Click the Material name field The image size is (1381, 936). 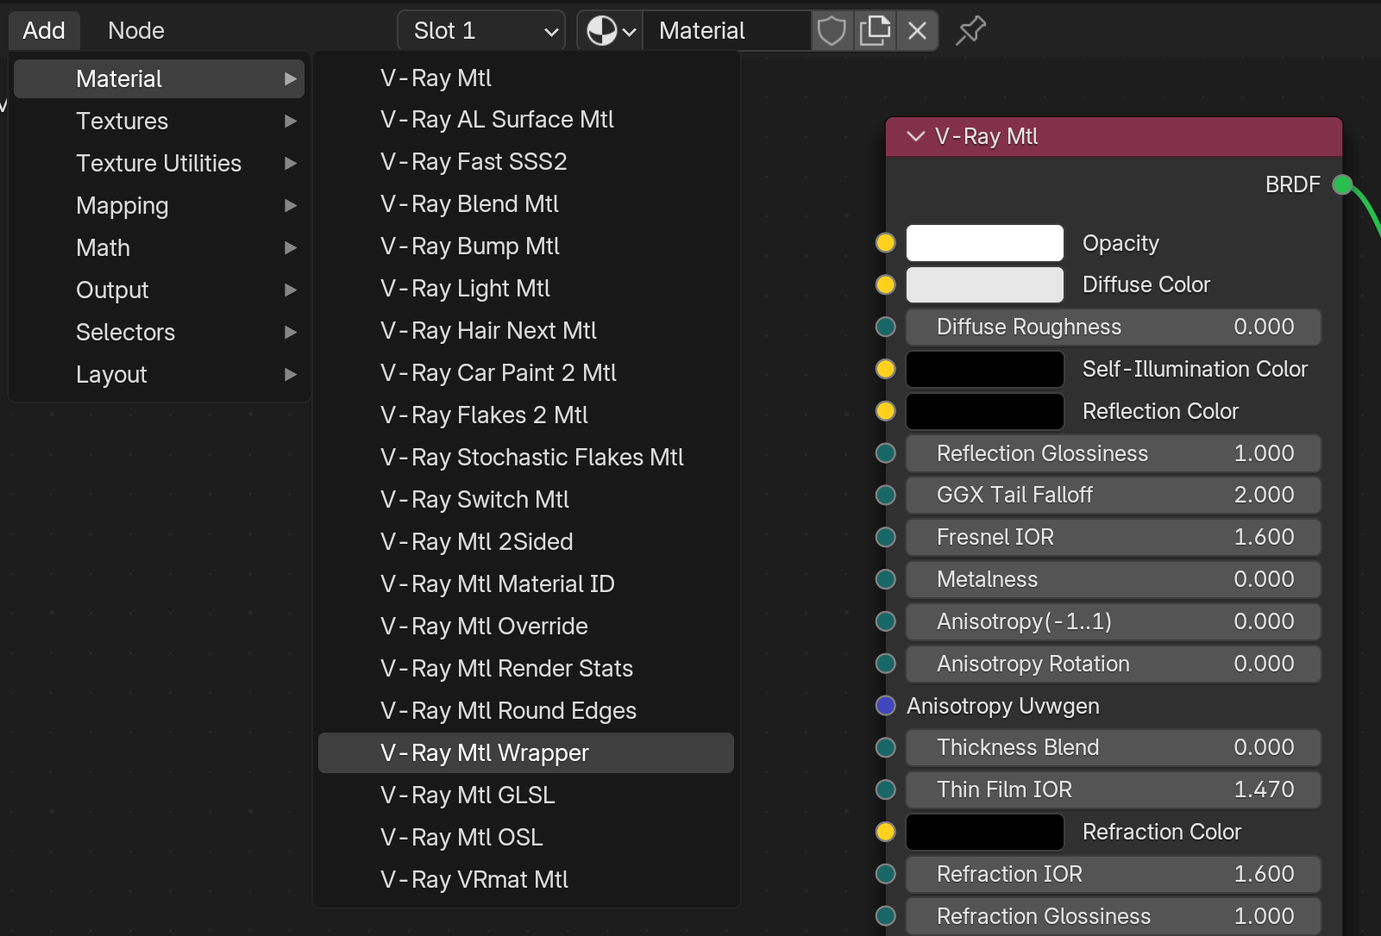(x=727, y=31)
